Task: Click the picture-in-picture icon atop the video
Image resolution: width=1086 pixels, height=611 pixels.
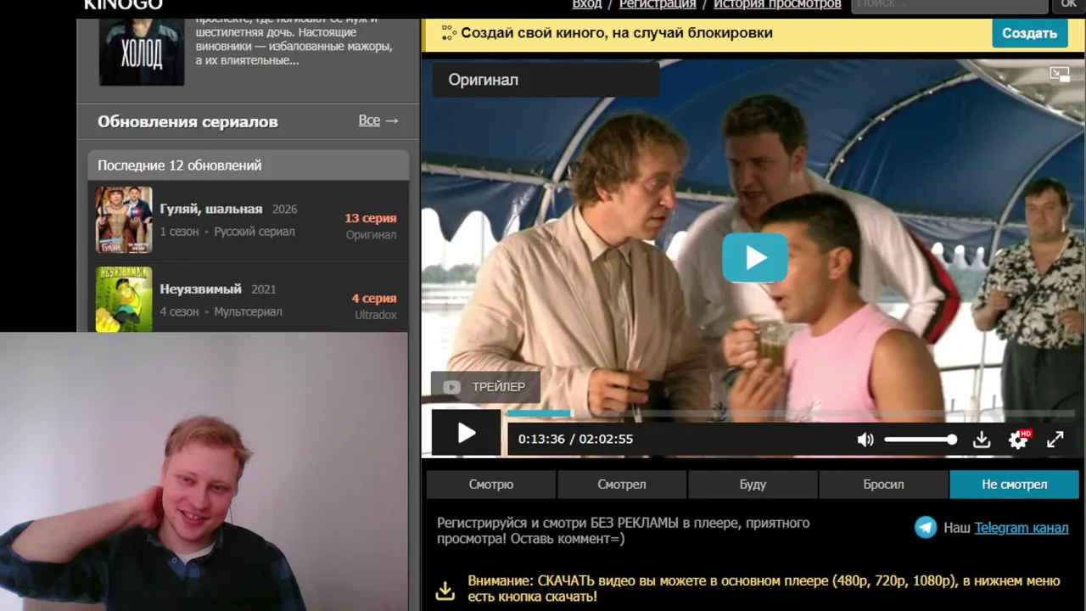Action: [x=1060, y=75]
